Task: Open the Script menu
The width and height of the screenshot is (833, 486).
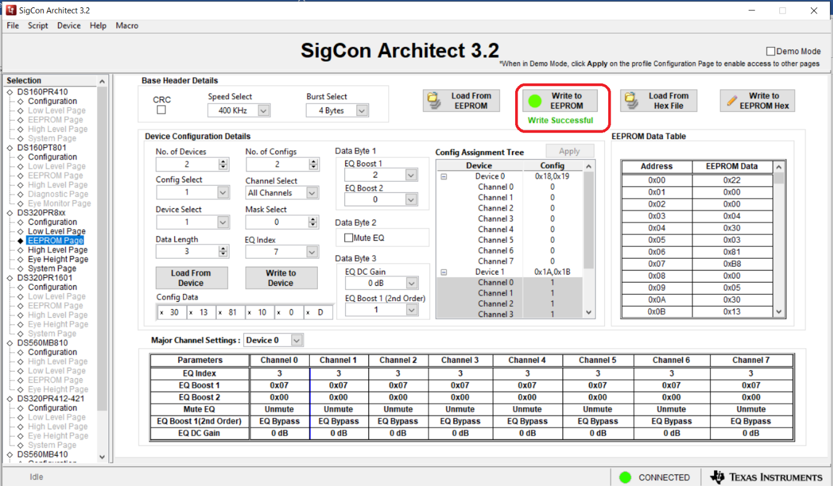Action: (x=38, y=25)
